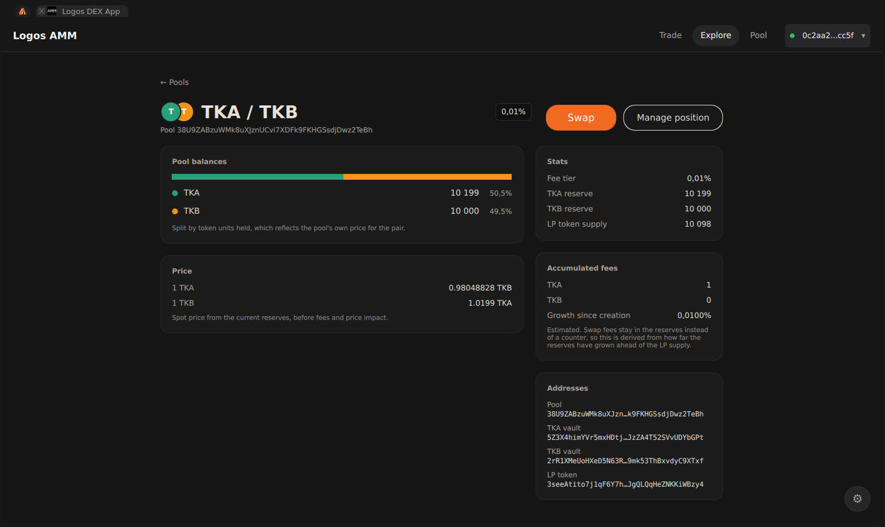Screen dimensions: 885x527
Task: Click the 1.0199 TKA price value
Action: (x=490, y=303)
